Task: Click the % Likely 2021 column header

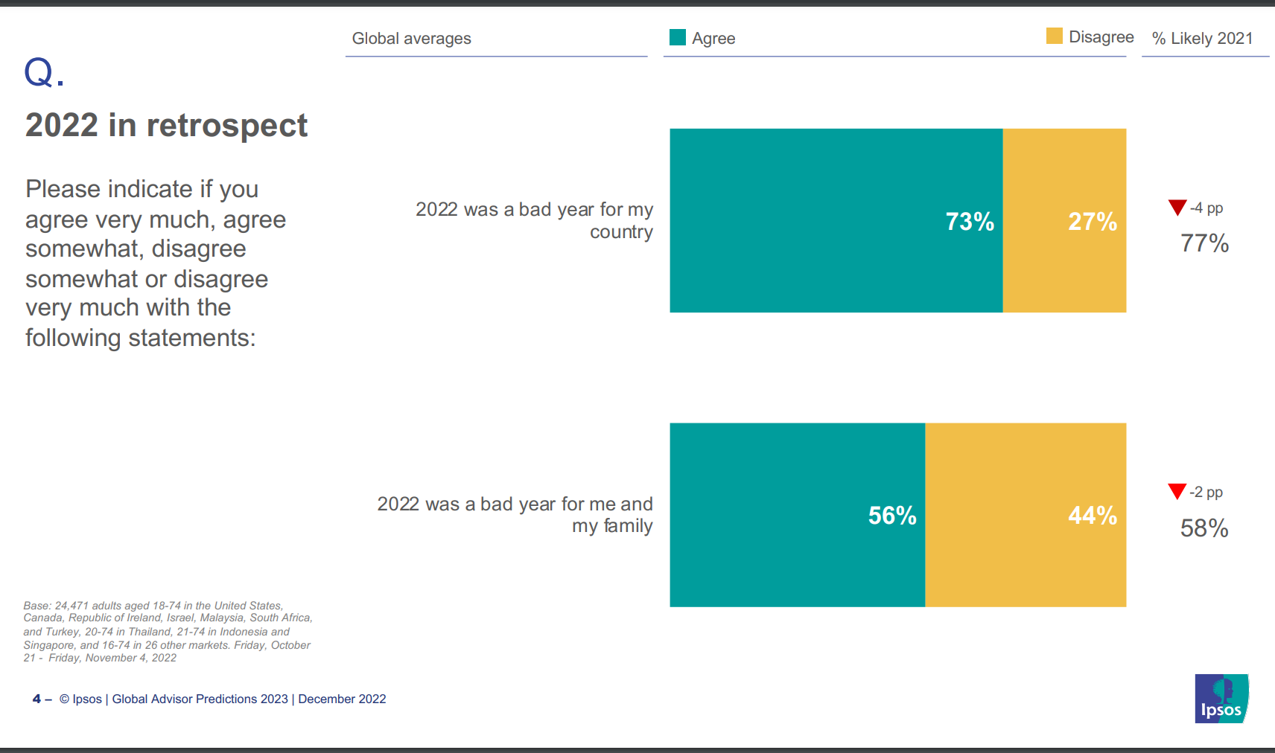Action: click(1202, 38)
